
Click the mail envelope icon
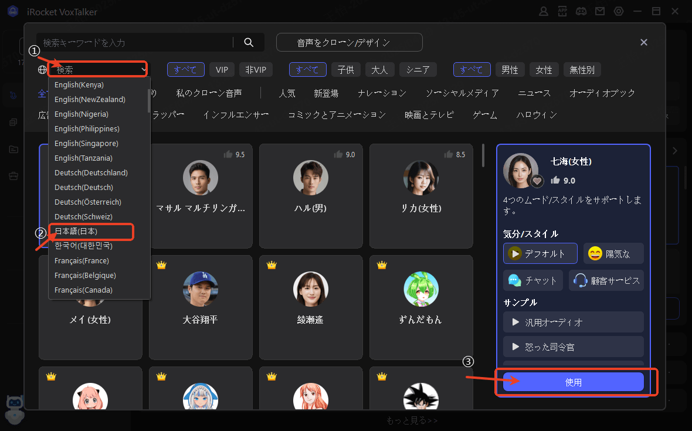pos(599,11)
